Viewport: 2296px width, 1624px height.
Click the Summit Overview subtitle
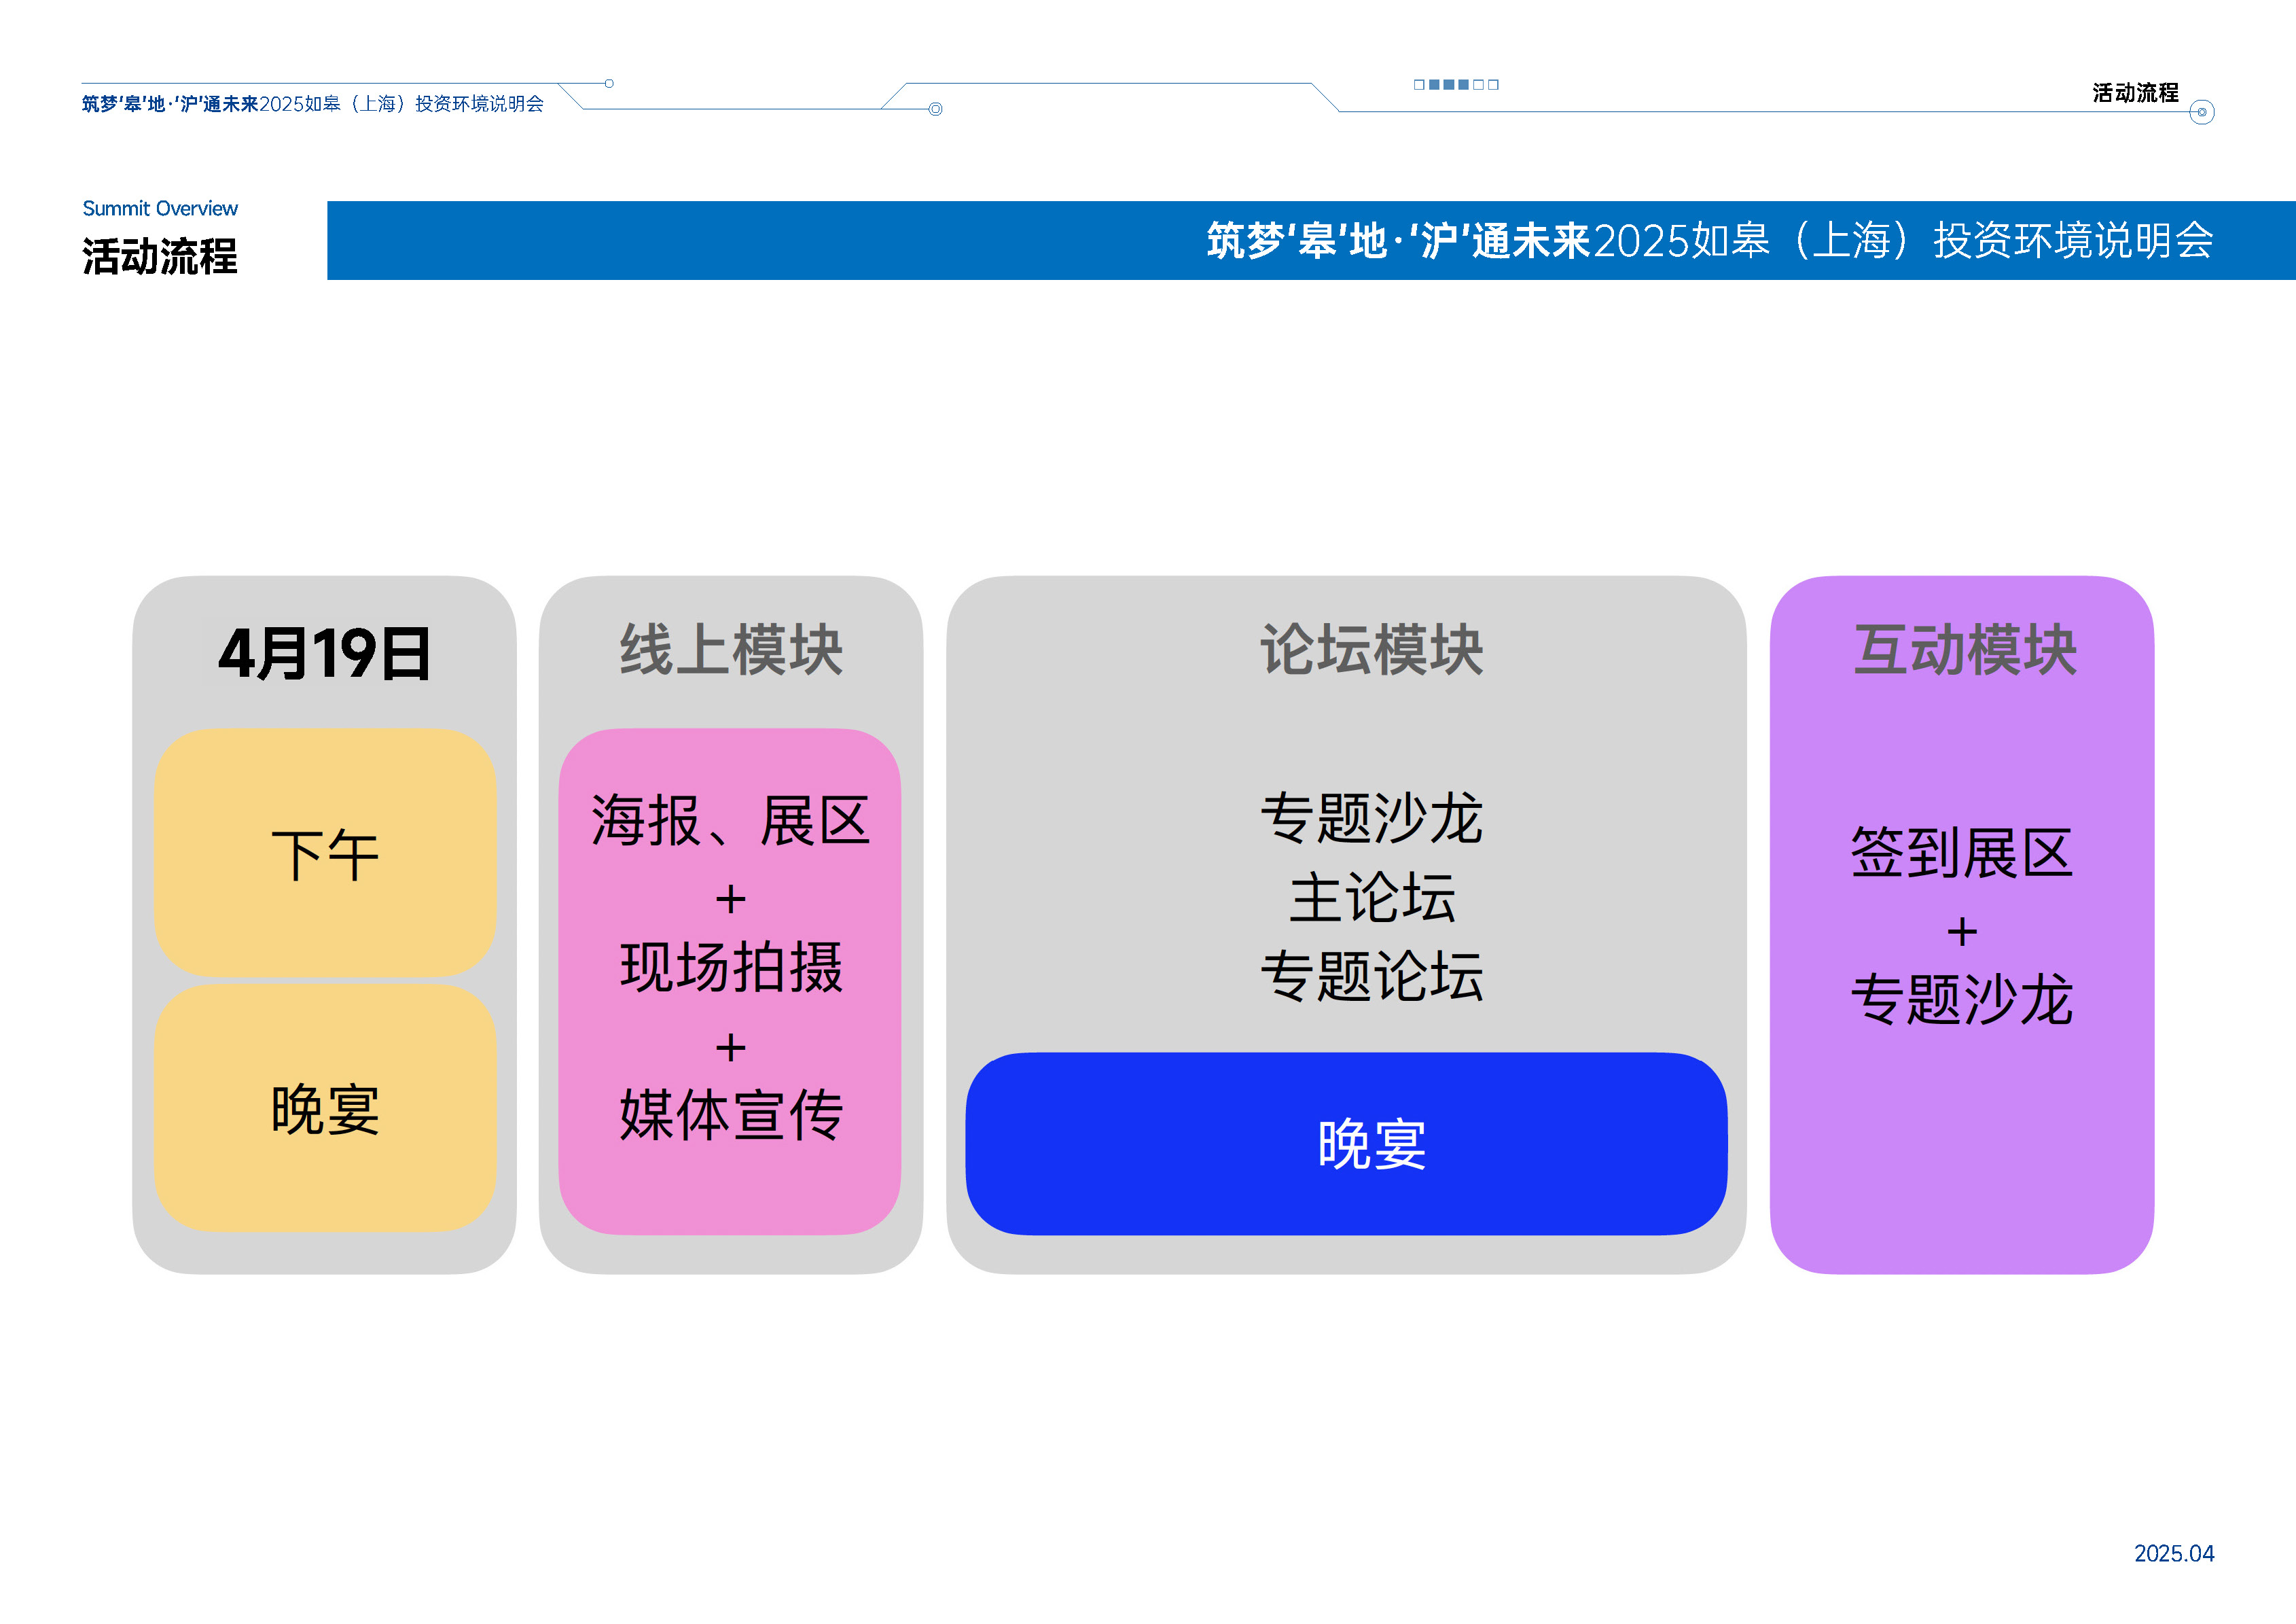point(160,208)
